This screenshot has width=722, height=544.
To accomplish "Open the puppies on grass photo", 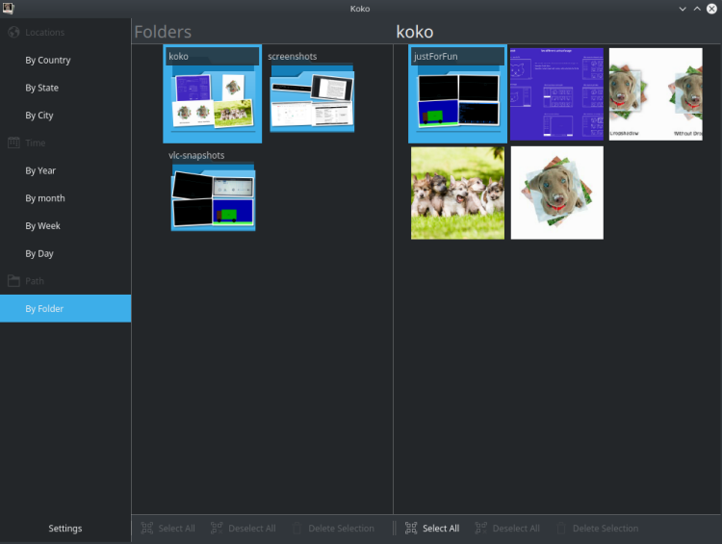I will 457,193.
